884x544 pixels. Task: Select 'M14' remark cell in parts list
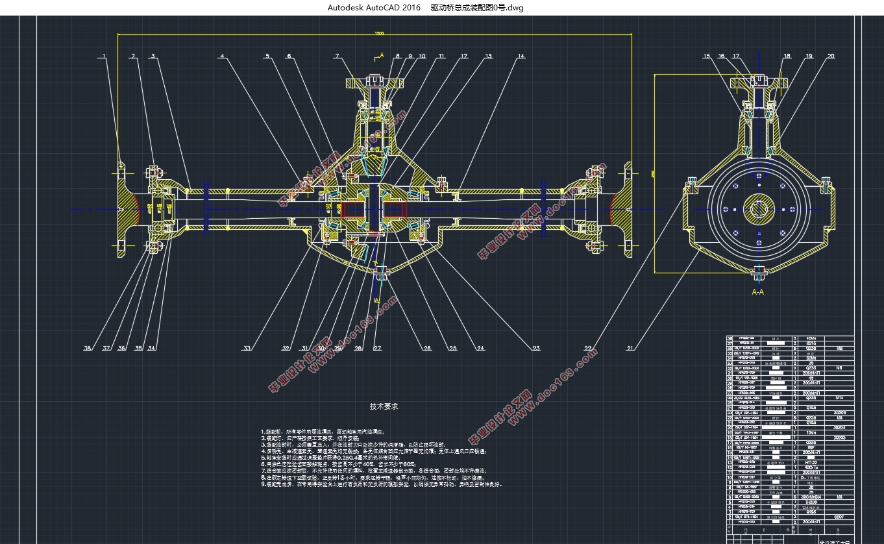pyautogui.click(x=839, y=398)
